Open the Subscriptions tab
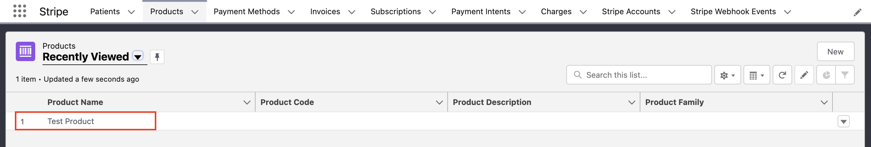Image resolution: width=871 pixels, height=147 pixels. coord(395,11)
